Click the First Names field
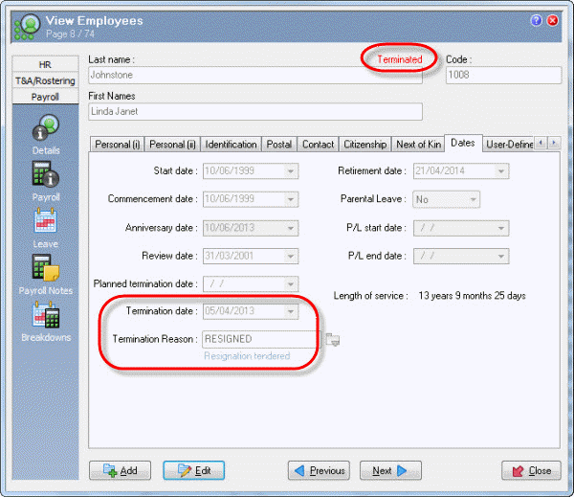Screen dimensions: 574x497 click(x=255, y=111)
